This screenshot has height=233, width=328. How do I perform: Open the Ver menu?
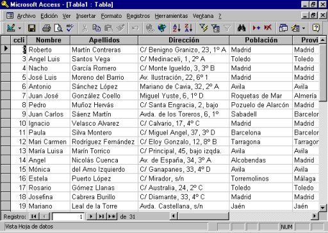(x=67, y=16)
